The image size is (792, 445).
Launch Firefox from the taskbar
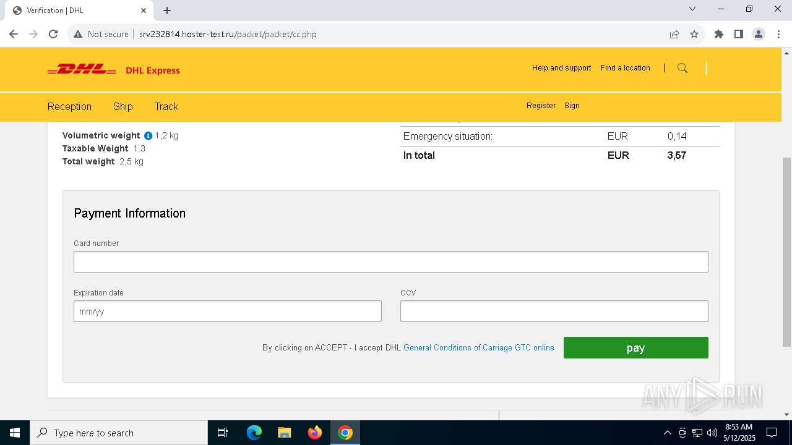315,433
